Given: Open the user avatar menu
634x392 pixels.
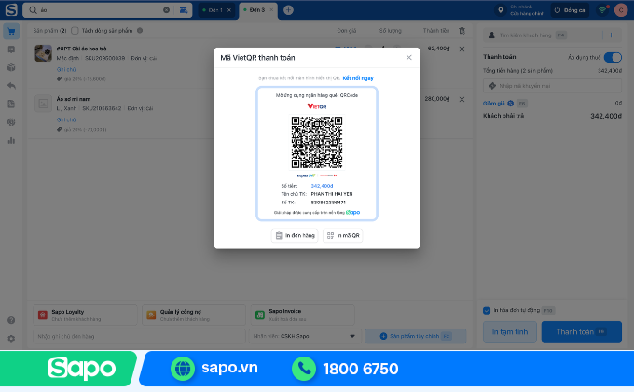Looking at the screenshot, I should pyautogui.click(x=621, y=10).
